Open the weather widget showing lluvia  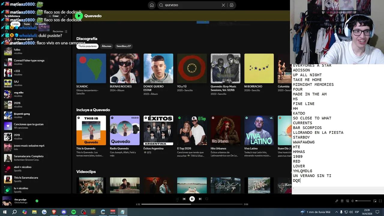(315, 212)
